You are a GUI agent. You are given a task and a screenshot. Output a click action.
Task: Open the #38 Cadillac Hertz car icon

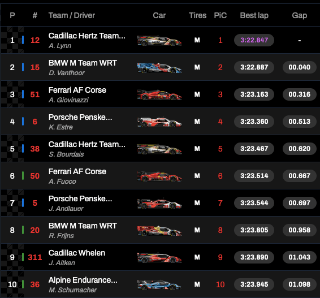tap(159, 149)
